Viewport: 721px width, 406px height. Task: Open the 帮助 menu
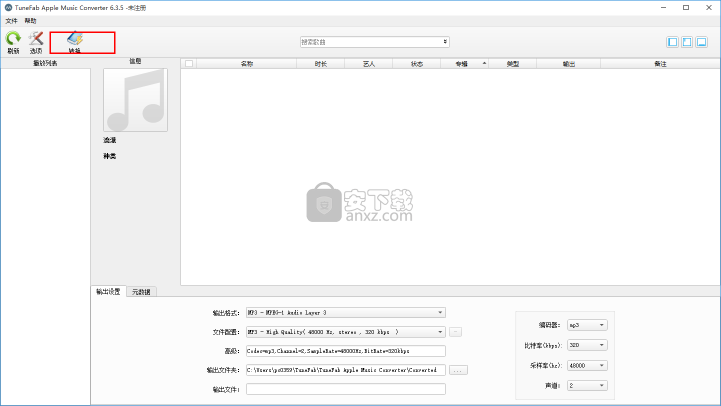click(30, 21)
